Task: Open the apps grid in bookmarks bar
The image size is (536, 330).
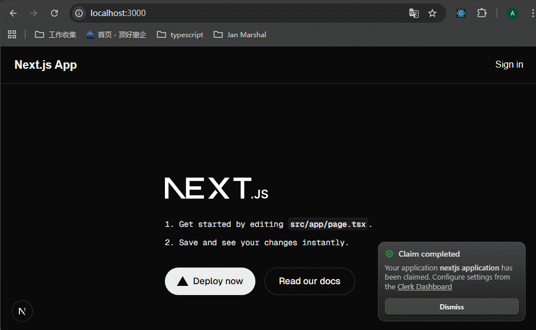Action: (12, 34)
